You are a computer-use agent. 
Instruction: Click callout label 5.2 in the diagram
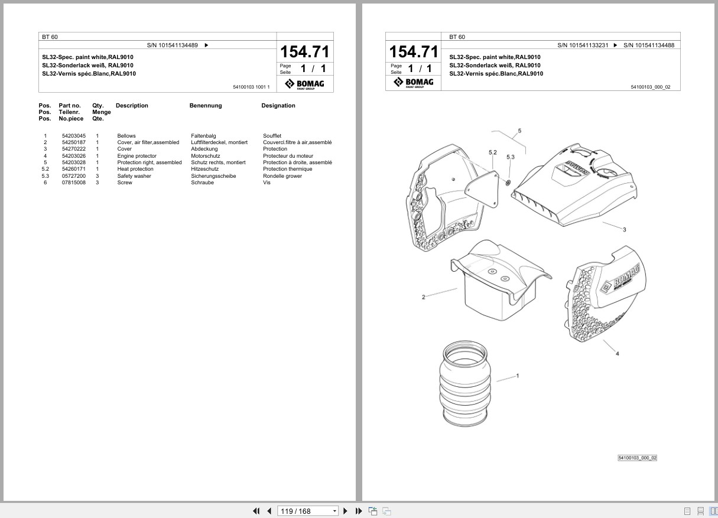tap(493, 152)
